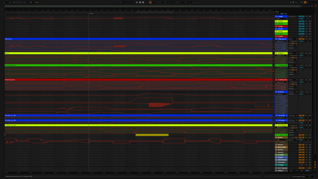Open Mercury-4 All Ins input dropdown
Screen dimensions: 318x179
point(293,39)
